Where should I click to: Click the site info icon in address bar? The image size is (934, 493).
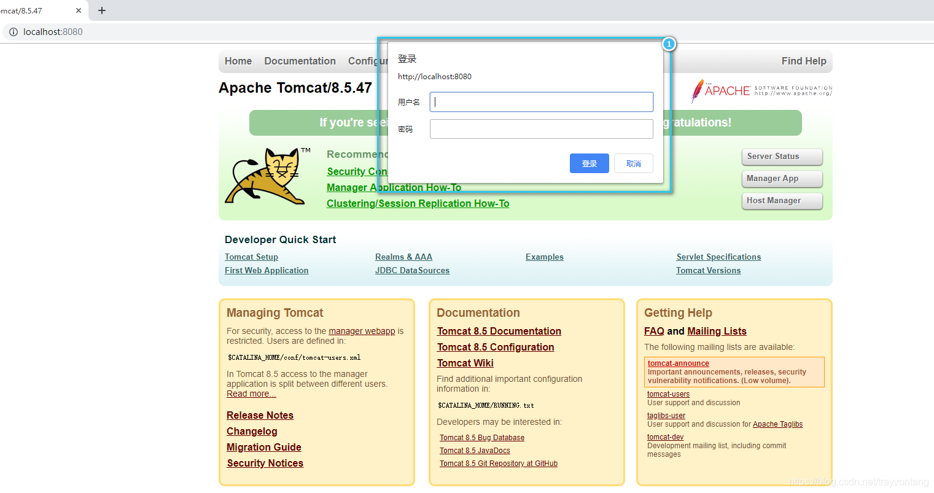pyautogui.click(x=14, y=32)
